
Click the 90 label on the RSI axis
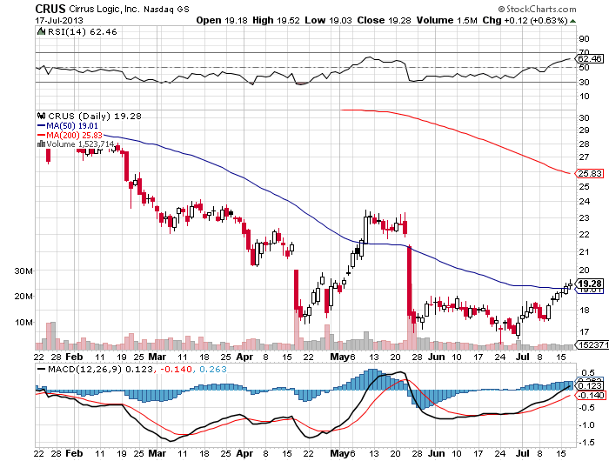point(584,38)
